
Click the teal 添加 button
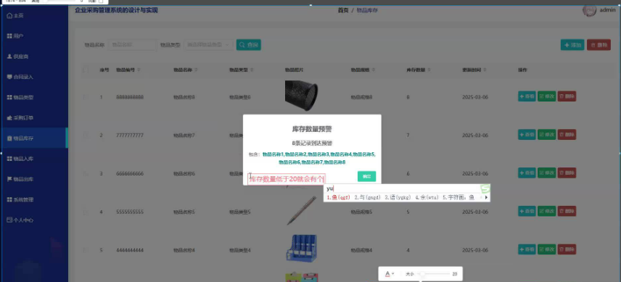(x=572, y=45)
